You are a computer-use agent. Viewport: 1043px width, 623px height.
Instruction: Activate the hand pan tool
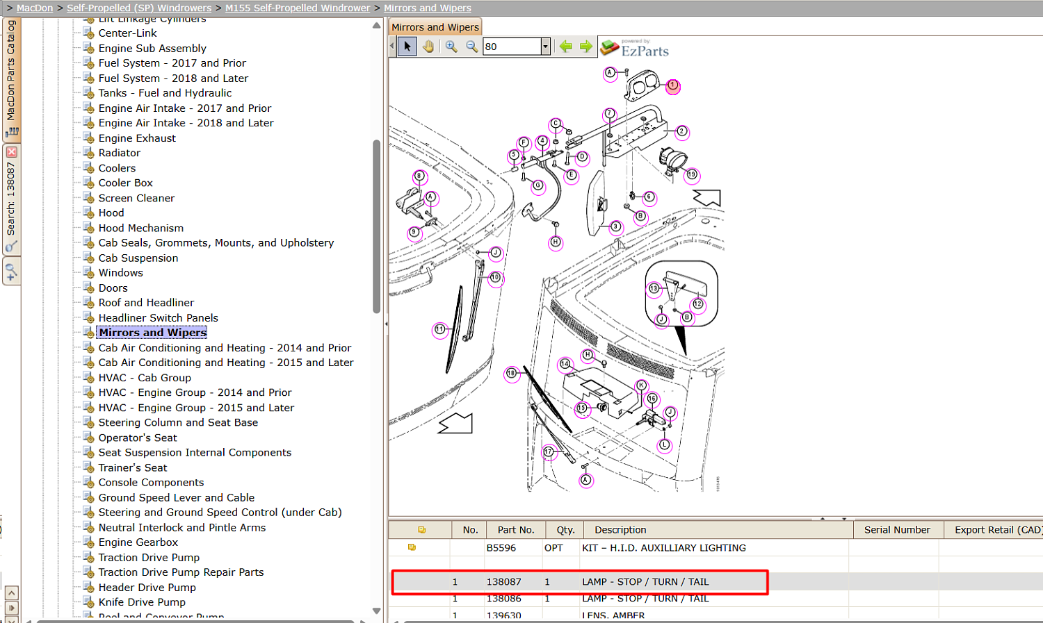pos(428,47)
